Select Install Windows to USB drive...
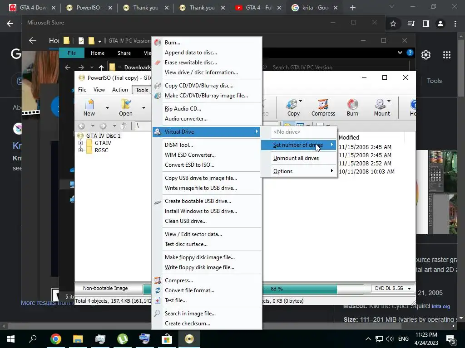The height and width of the screenshot is (348, 465). [x=207, y=211]
